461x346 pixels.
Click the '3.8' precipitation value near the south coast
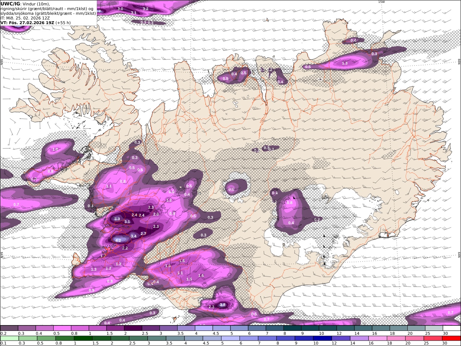(x=223, y=305)
